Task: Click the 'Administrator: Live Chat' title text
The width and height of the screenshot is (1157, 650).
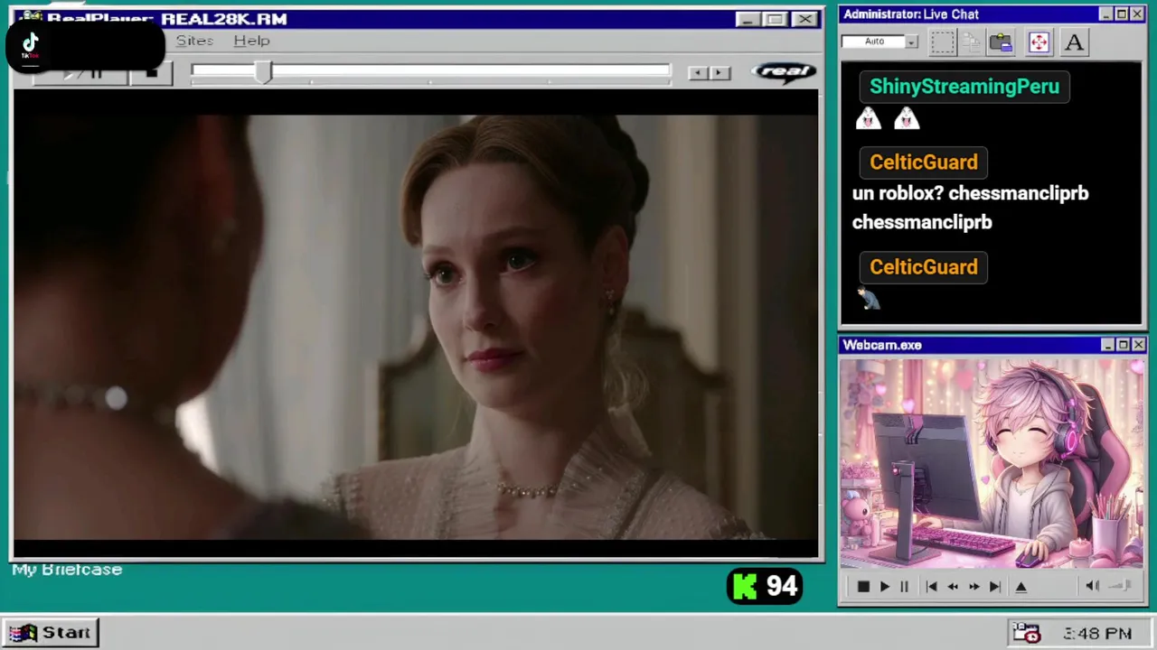Action: 911,14
